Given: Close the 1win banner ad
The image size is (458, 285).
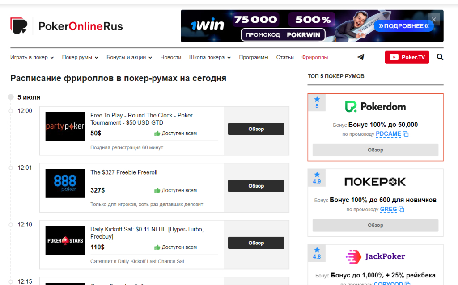Looking at the screenshot, I should pyautogui.click(x=434, y=20).
